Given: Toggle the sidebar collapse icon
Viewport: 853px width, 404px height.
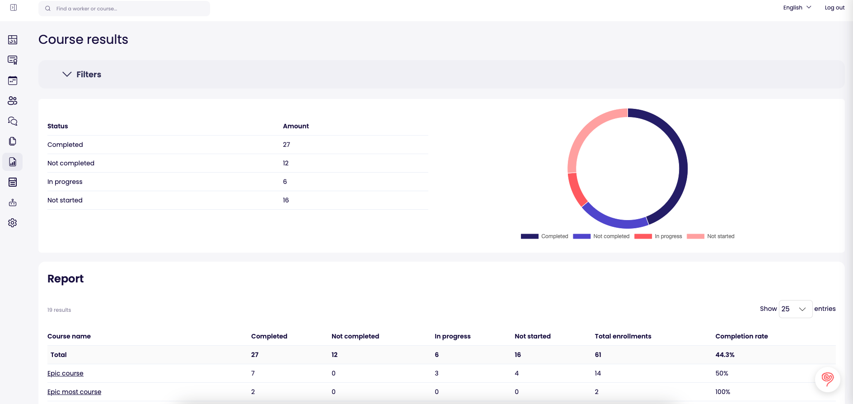Looking at the screenshot, I should (x=14, y=8).
